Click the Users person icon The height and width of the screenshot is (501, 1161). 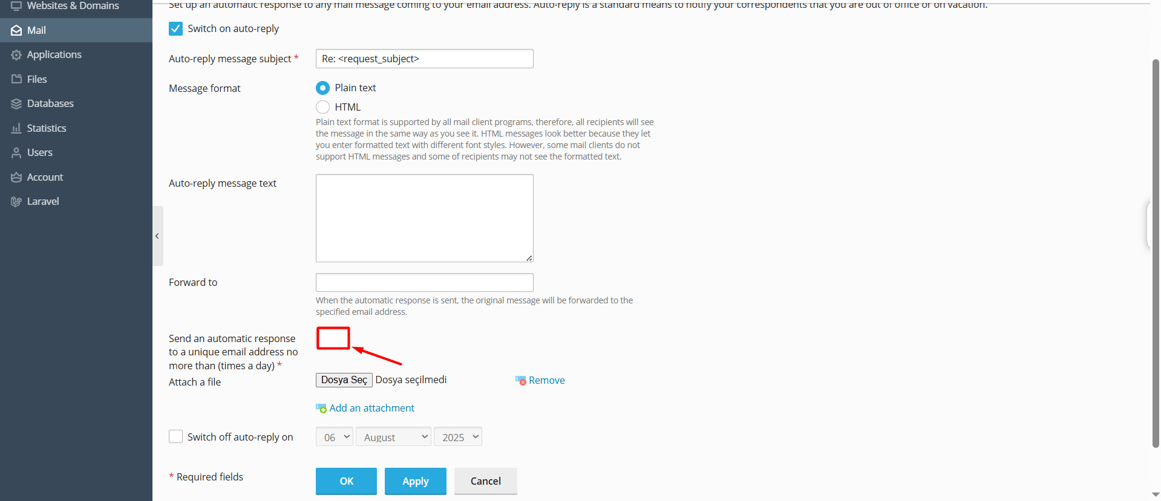[x=16, y=153]
